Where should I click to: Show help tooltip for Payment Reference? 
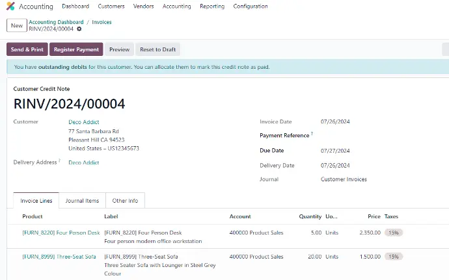pos(312,134)
